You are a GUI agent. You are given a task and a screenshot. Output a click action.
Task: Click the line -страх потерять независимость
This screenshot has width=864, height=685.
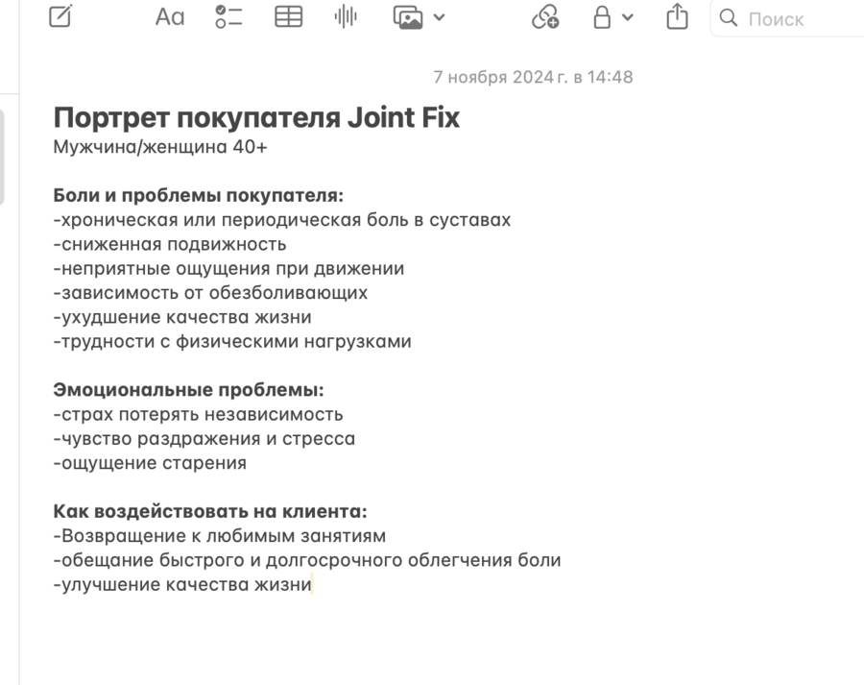click(199, 414)
